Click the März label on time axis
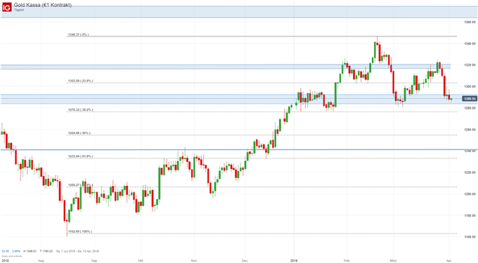478x263 pixels. point(393,261)
